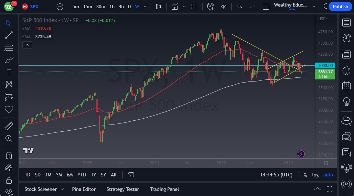Click the Publish button
Screen dimensions: 354x196
(340, 7)
